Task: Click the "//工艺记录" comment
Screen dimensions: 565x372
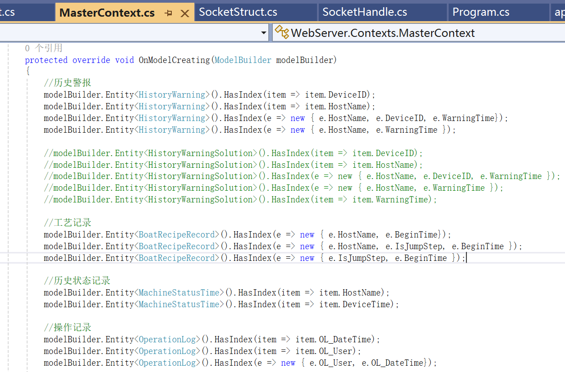Action: pos(68,223)
